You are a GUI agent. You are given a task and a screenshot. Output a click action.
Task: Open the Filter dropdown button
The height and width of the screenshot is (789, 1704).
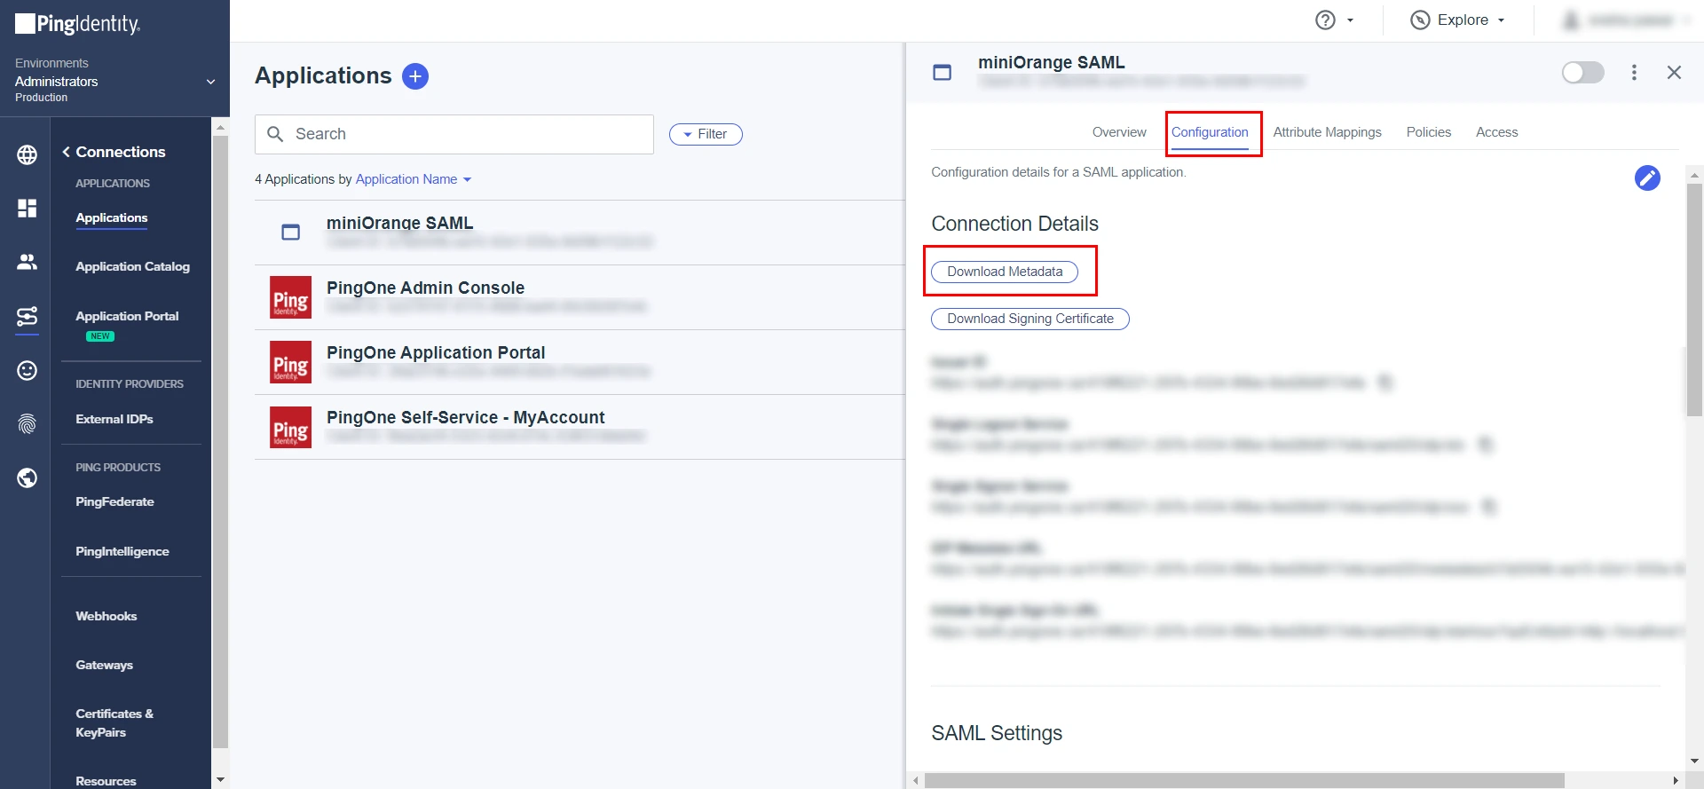706,134
